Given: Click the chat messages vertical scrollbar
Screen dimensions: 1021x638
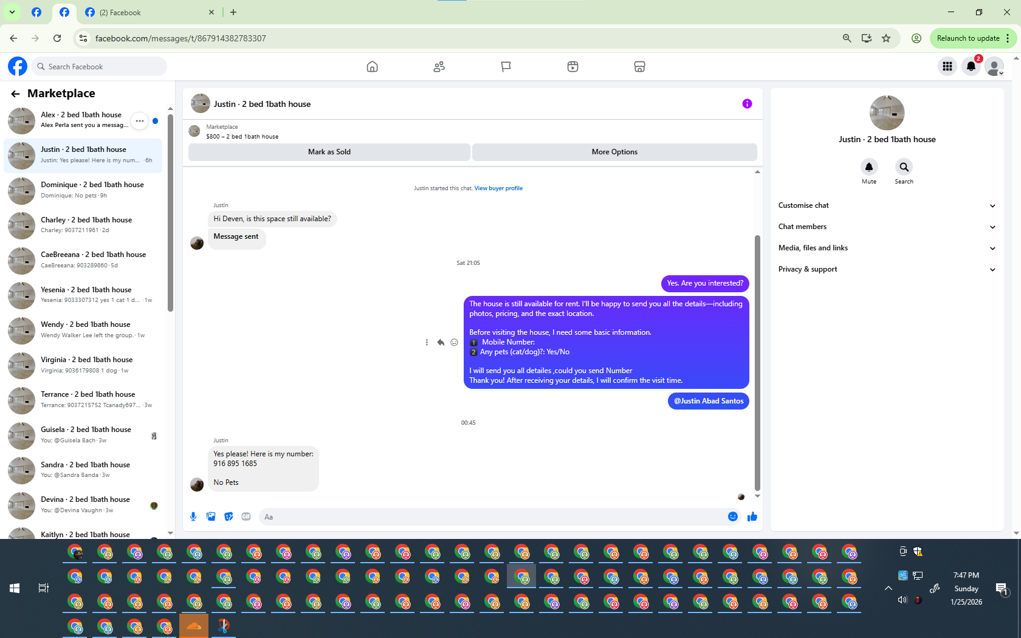Looking at the screenshot, I should [x=757, y=363].
